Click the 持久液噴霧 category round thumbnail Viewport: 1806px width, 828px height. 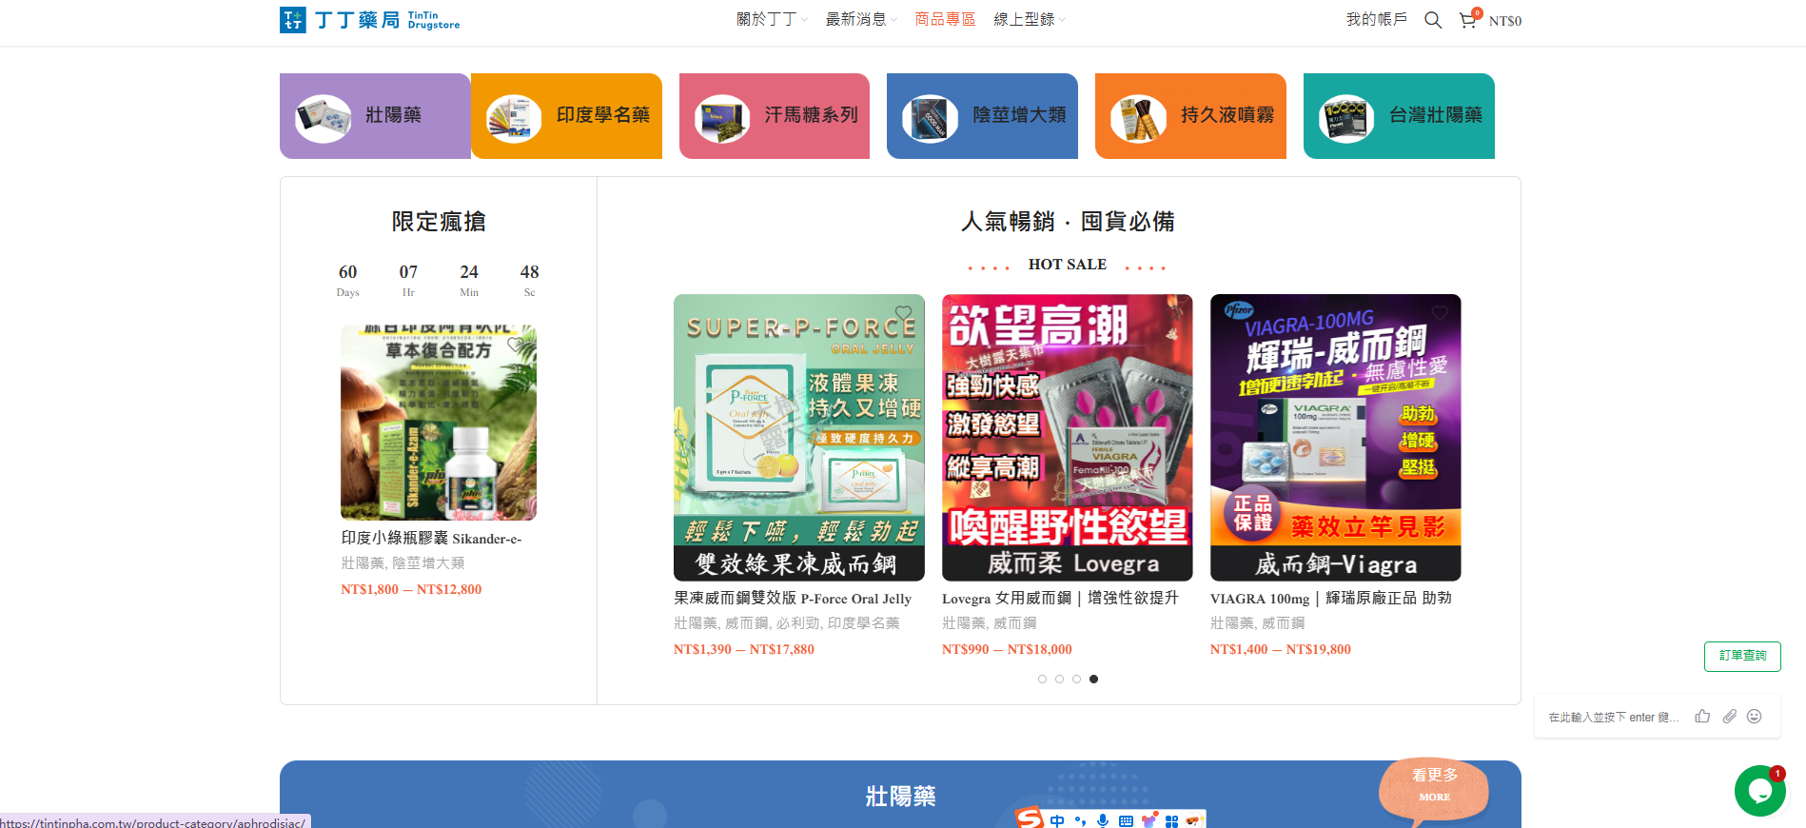1138,119
